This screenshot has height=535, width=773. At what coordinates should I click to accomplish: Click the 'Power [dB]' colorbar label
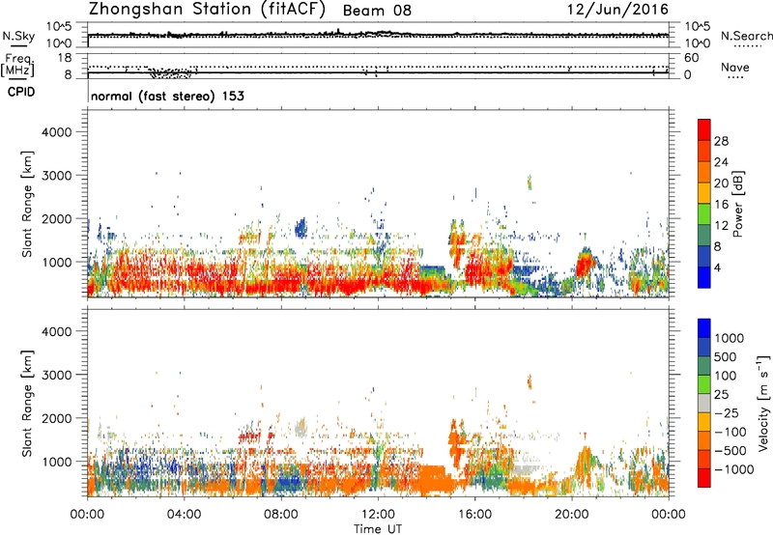(x=737, y=204)
